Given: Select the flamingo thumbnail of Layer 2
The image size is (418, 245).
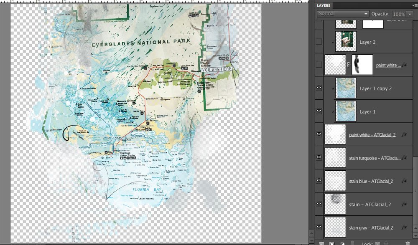Looking at the screenshot, I should point(346,42).
